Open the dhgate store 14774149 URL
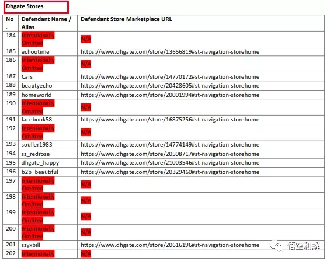The width and height of the screenshot is (330, 261). pyautogui.click(x=170, y=145)
